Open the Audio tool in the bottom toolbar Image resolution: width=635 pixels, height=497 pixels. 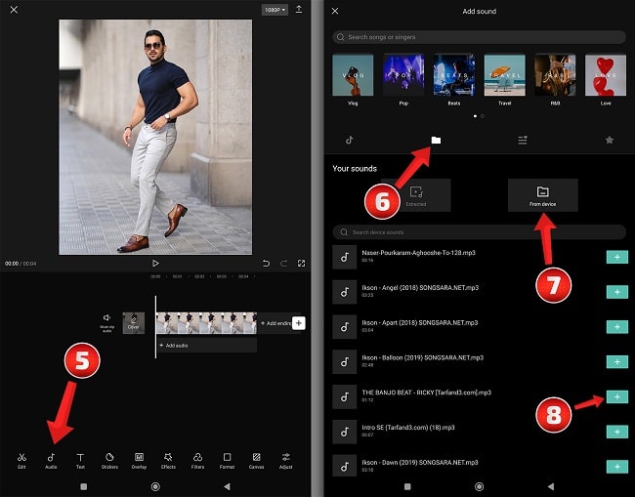(x=51, y=461)
